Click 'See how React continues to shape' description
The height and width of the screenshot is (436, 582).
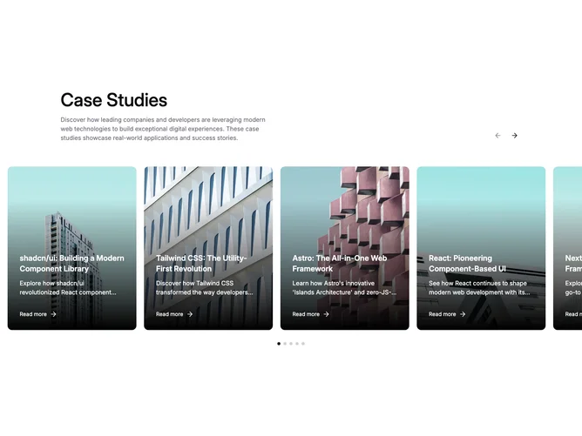pyautogui.click(x=479, y=288)
